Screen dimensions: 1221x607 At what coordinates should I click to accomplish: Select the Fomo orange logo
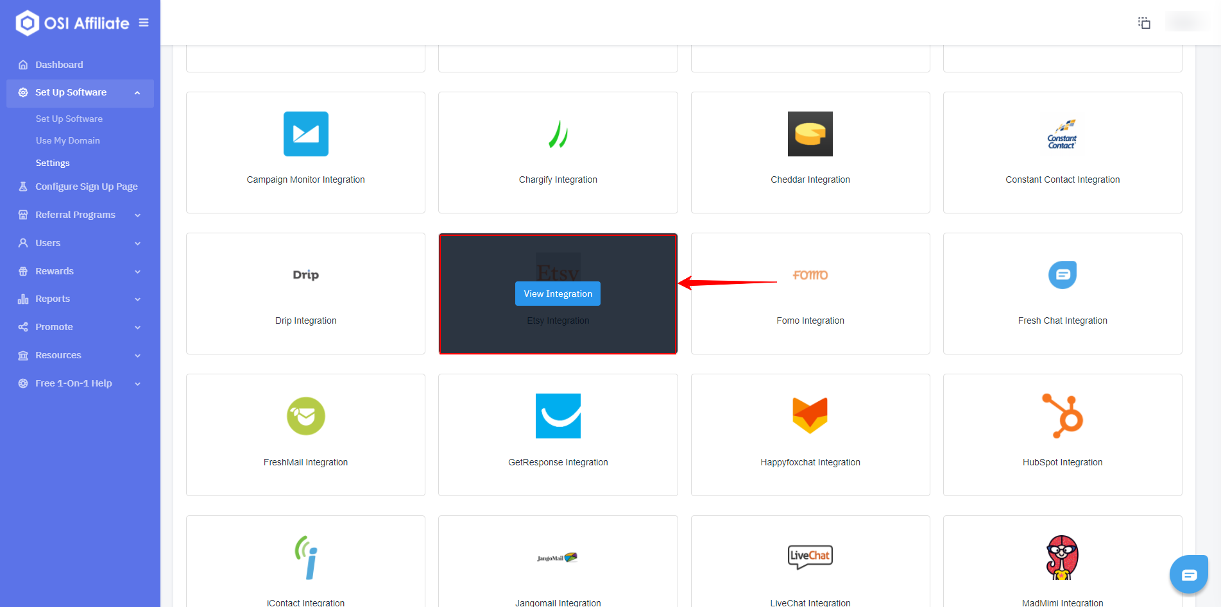[x=810, y=275]
